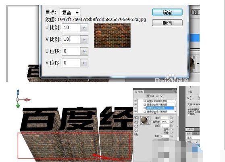225x162 pixels.
Task: Switch to the 图层 tab in right panel
Action: coord(188,133)
